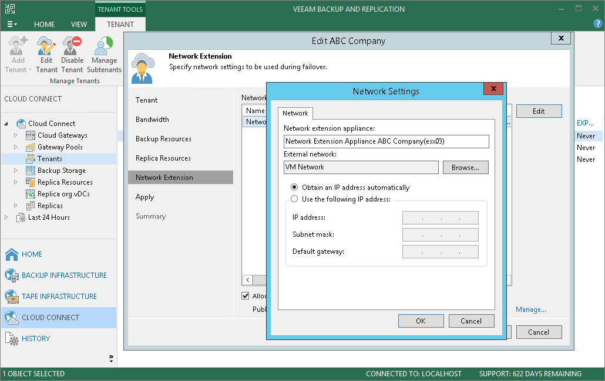Close the Network Settings dialog
This screenshot has width=605, height=381.
coord(493,89)
